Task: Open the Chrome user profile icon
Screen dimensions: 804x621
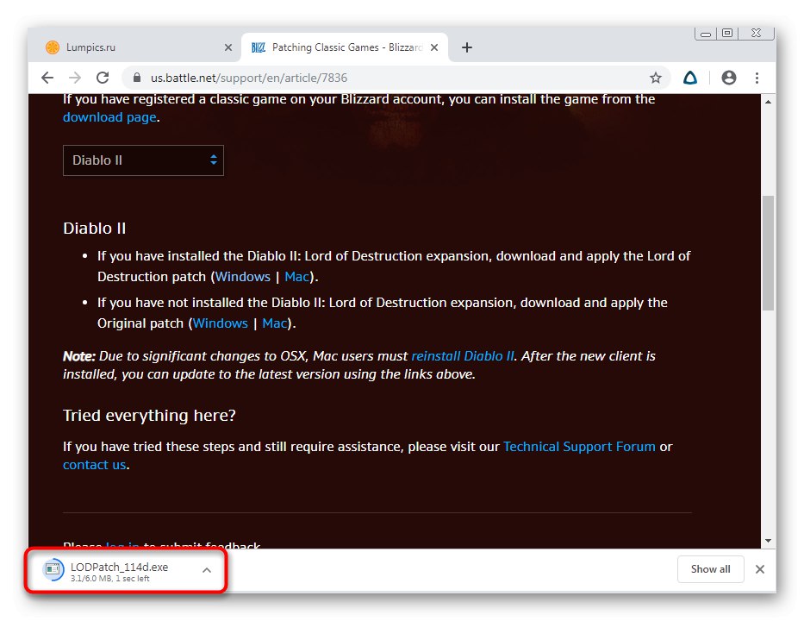Action: point(729,78)
